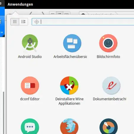The height and width of the screenshot is (134, 134).
Task: Open the Anwendungen menu in top panel
Action: pyautogui.click(x=20, y=4)
